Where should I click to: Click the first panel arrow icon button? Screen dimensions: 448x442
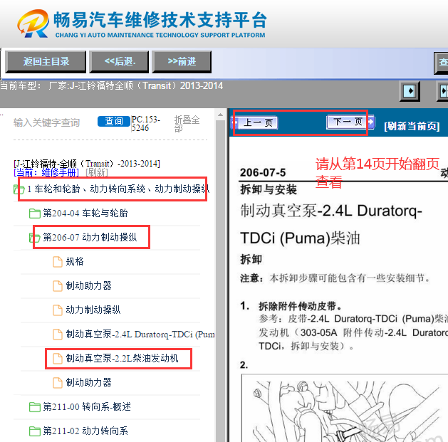[x=410, y=91]
